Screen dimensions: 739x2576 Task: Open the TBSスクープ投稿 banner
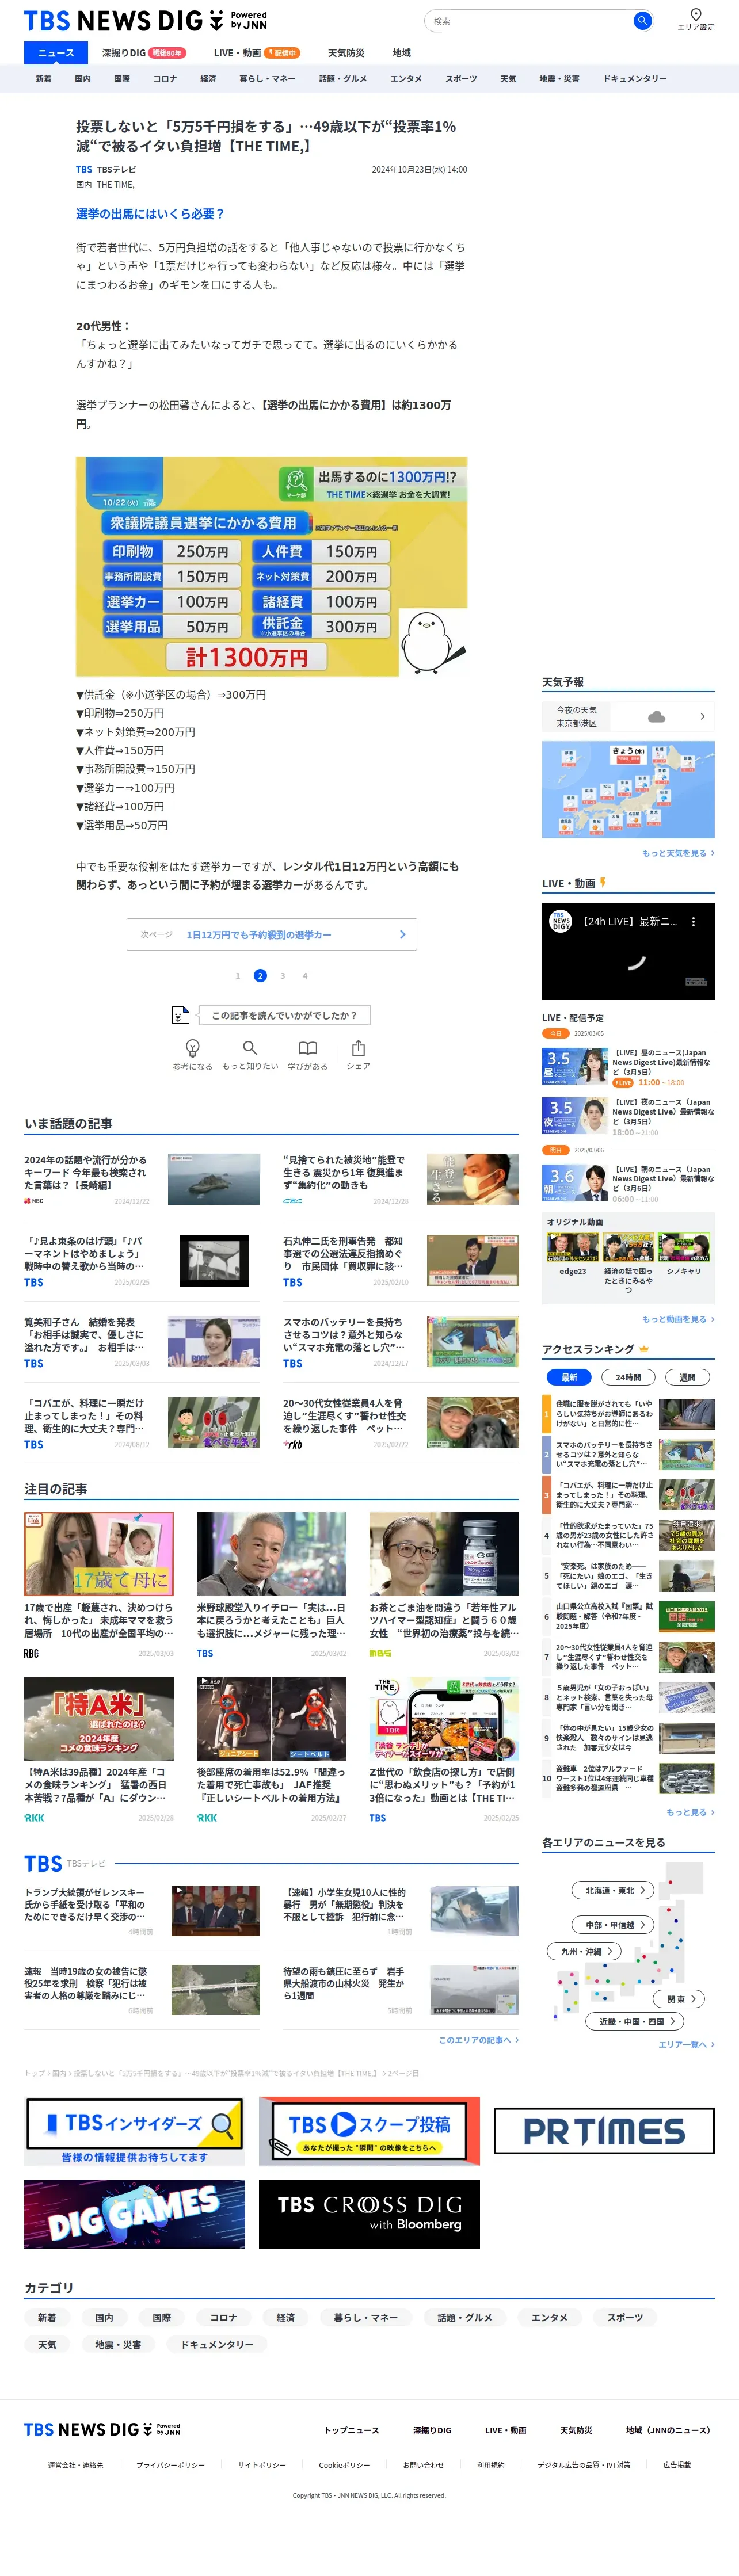369,2131
